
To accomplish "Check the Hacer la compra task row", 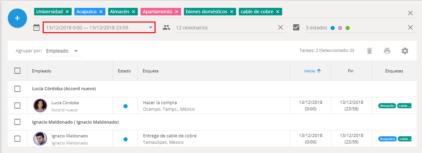I will pyautogui.click(x=17, y=106).
